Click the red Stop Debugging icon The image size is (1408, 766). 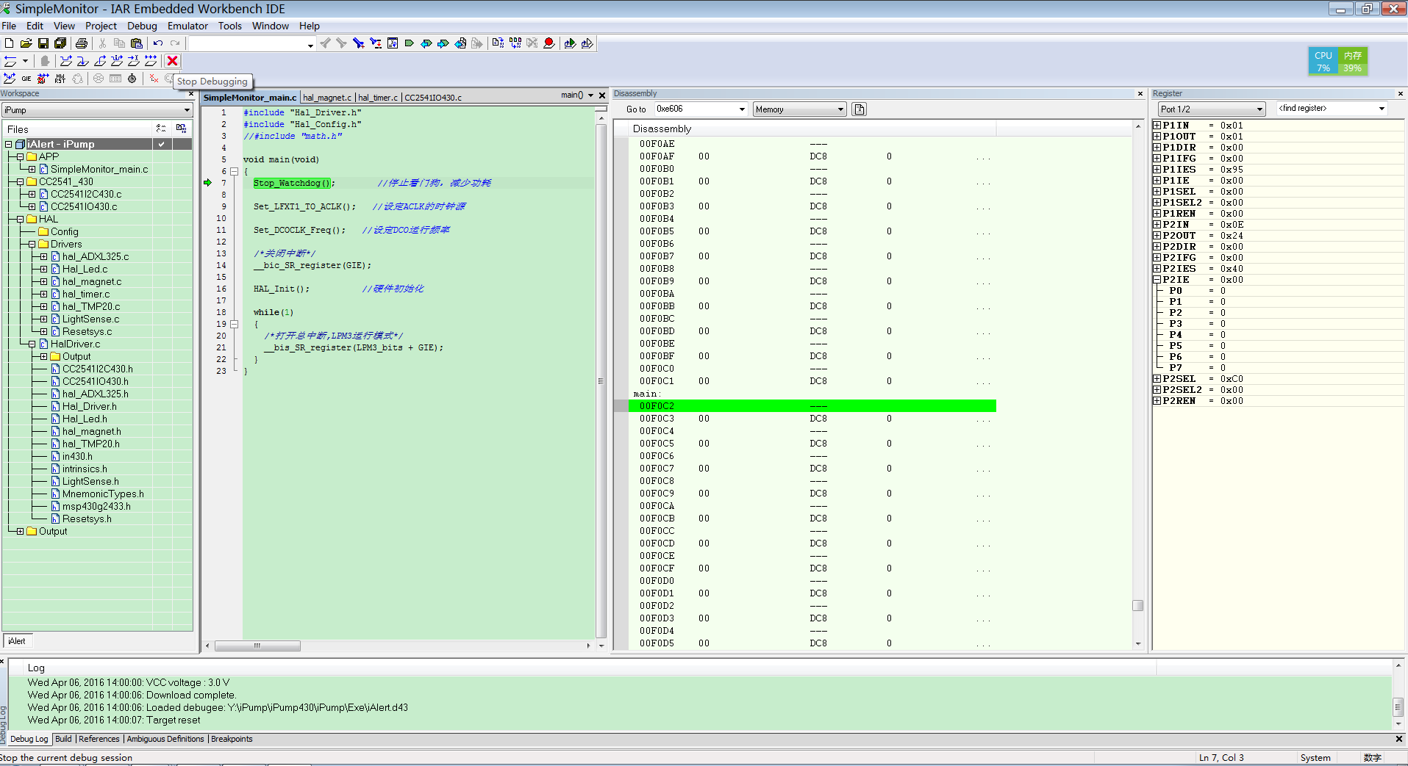(x=173, y=61)
